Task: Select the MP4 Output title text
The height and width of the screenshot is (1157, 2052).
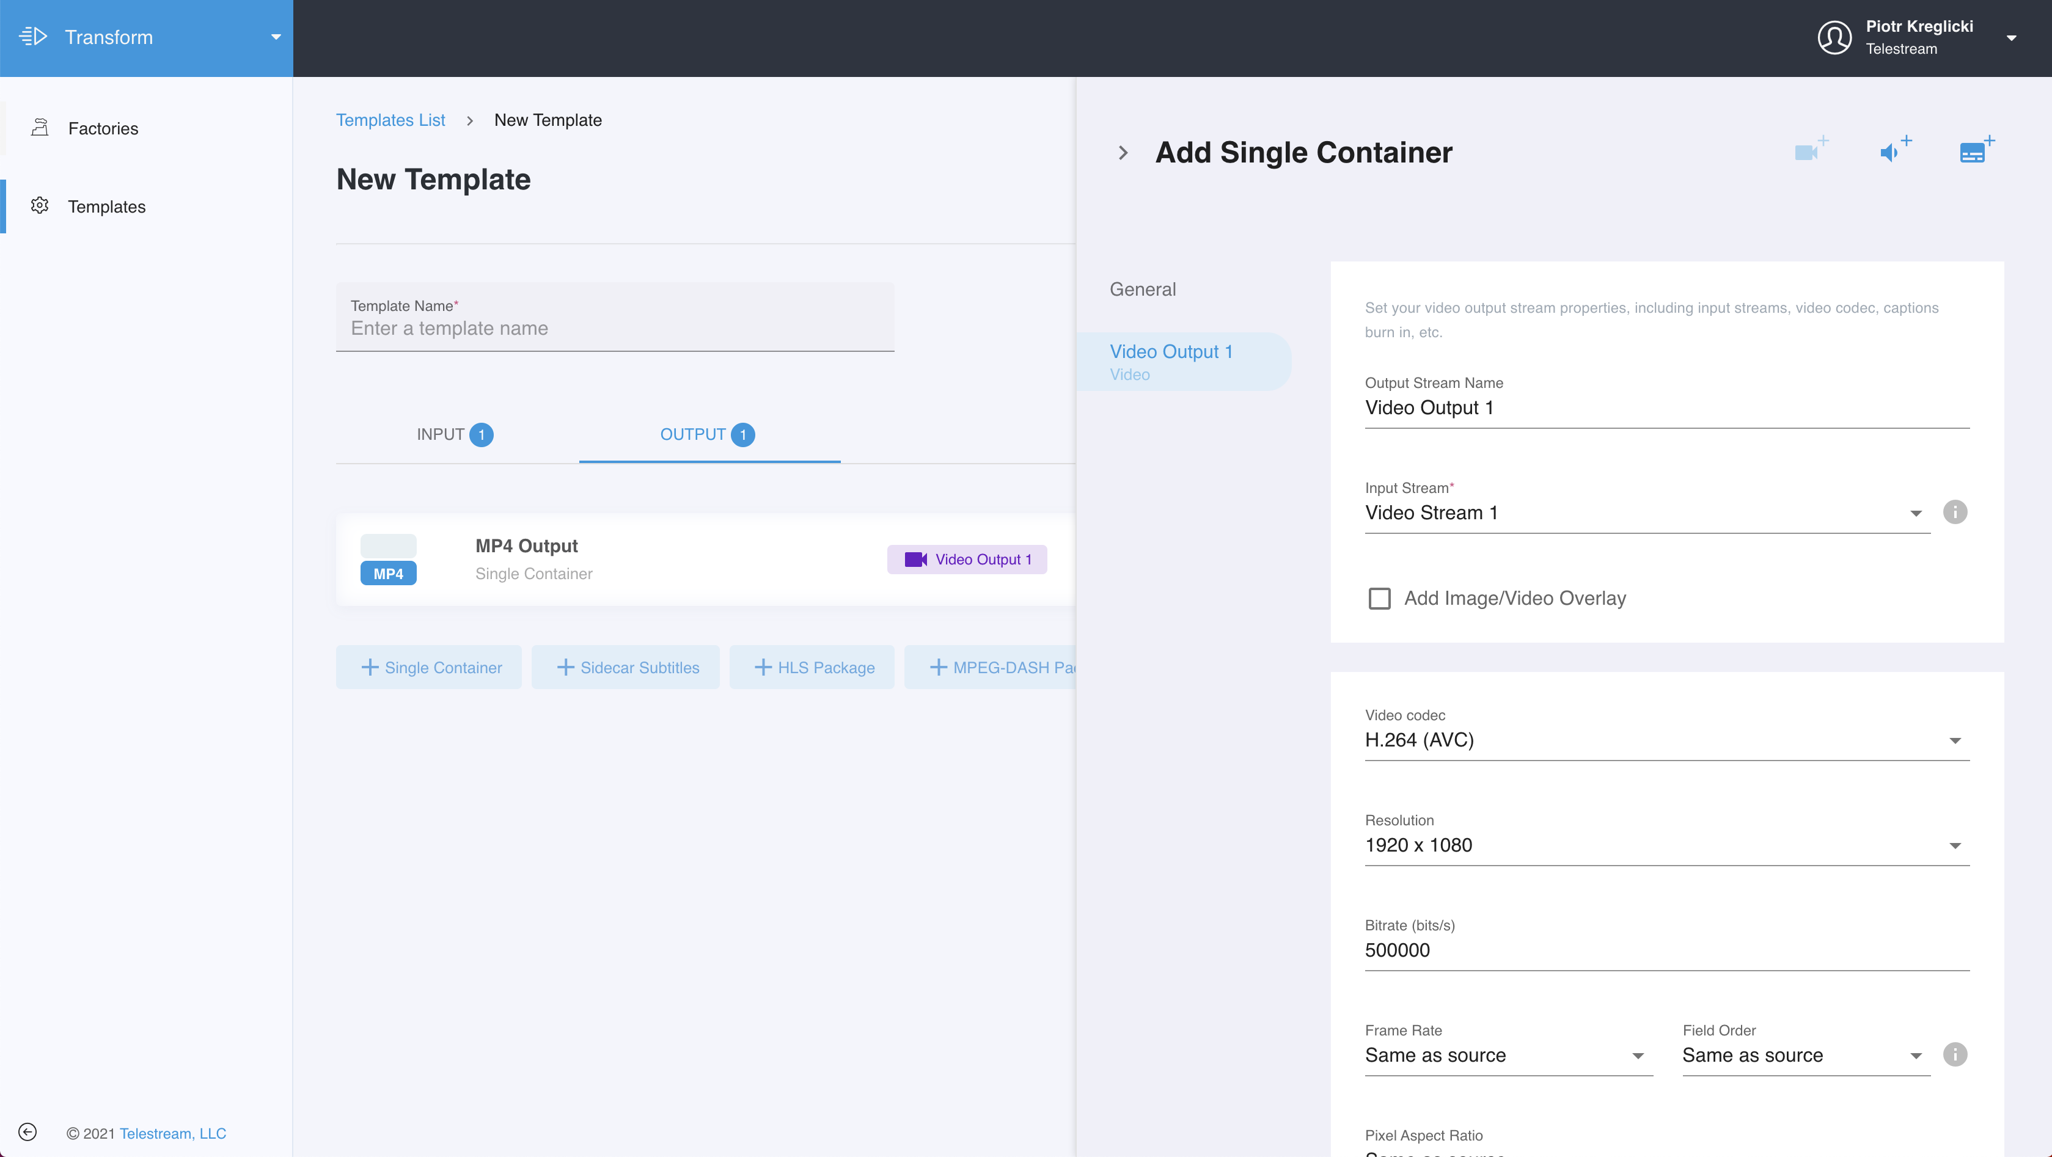Action: [527, 546]
